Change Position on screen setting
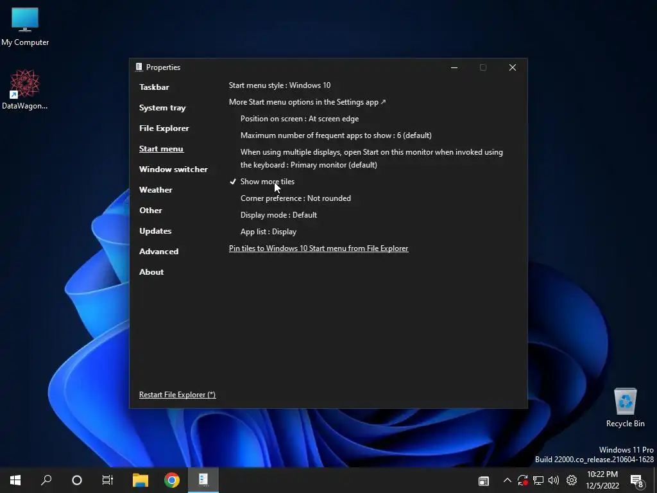This screenshot has height=493, width=657. [300, 119]
